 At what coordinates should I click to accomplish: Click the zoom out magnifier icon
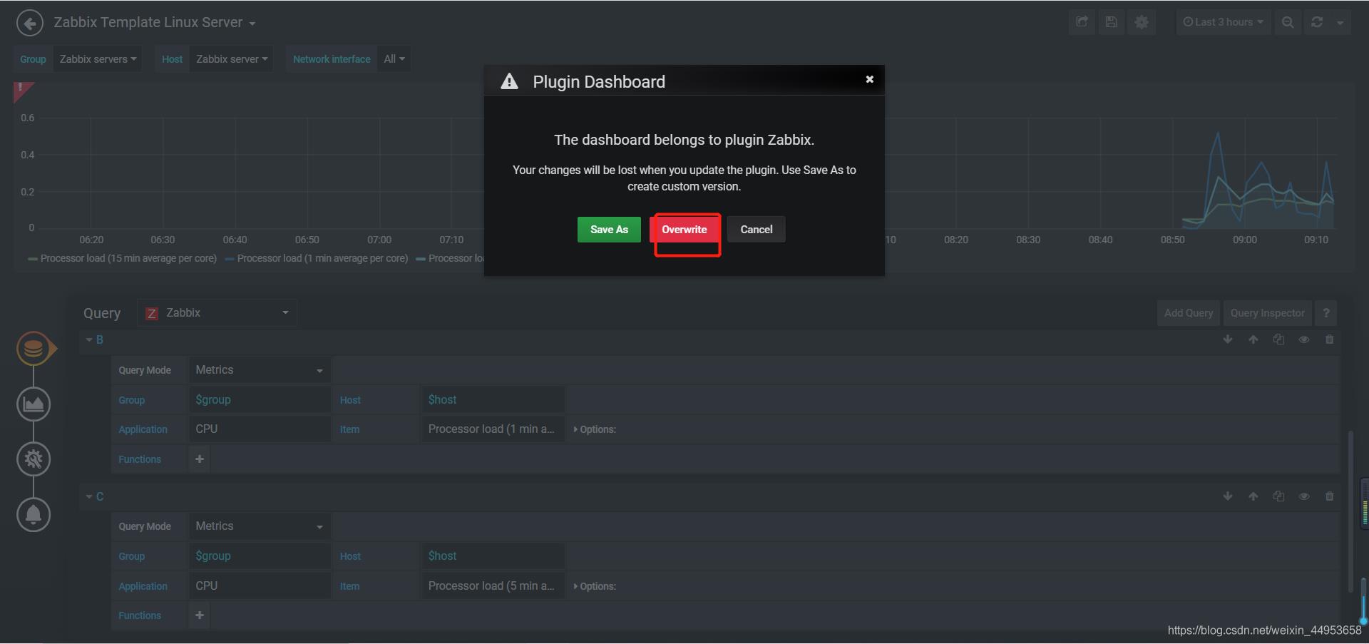click(x=1288, y=22)
